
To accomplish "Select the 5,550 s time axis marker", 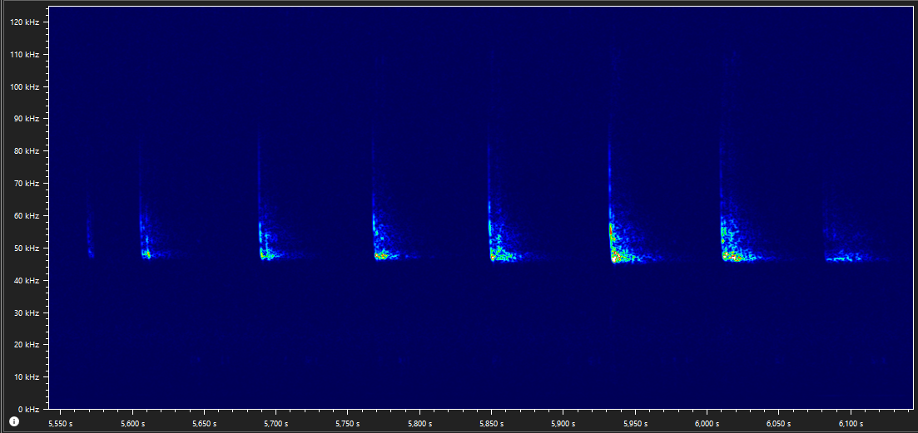I will 61,423.
